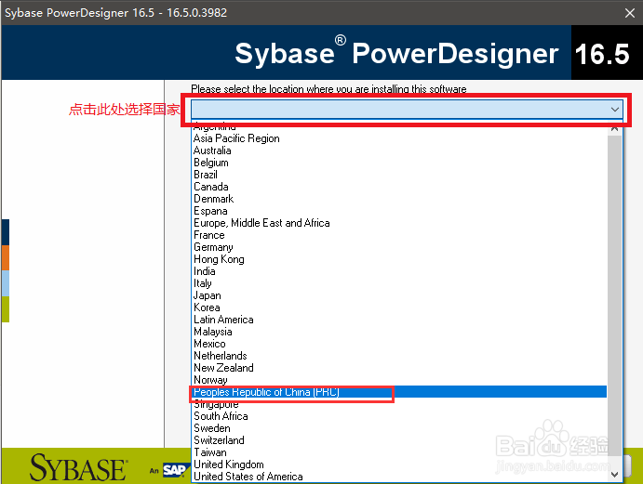
Task: Click the list scrollbar down arrow
Action: point(614,475)
